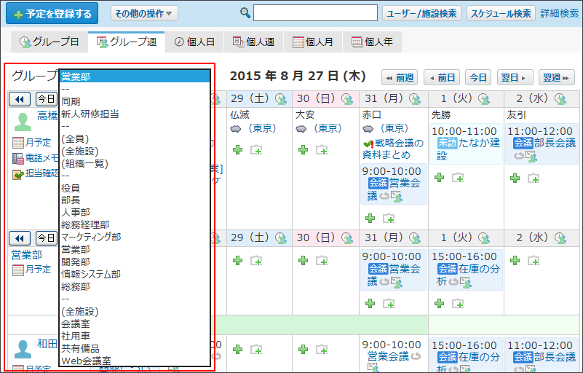Add event plus icon on 高橋's 1 (火)
Viewport: 583px width, 373px height.
[x=439, y=178]
